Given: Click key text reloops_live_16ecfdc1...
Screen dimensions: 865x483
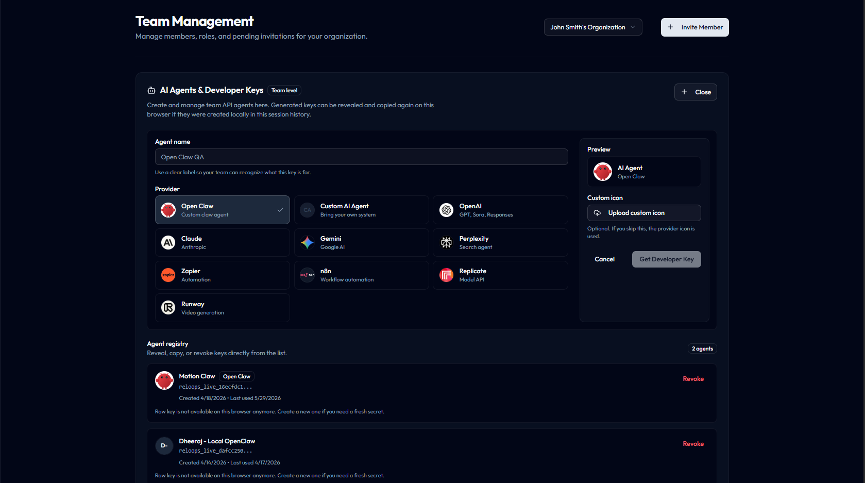Looking at the screenshot, I should pyautogui.click(x=215, y=387).
